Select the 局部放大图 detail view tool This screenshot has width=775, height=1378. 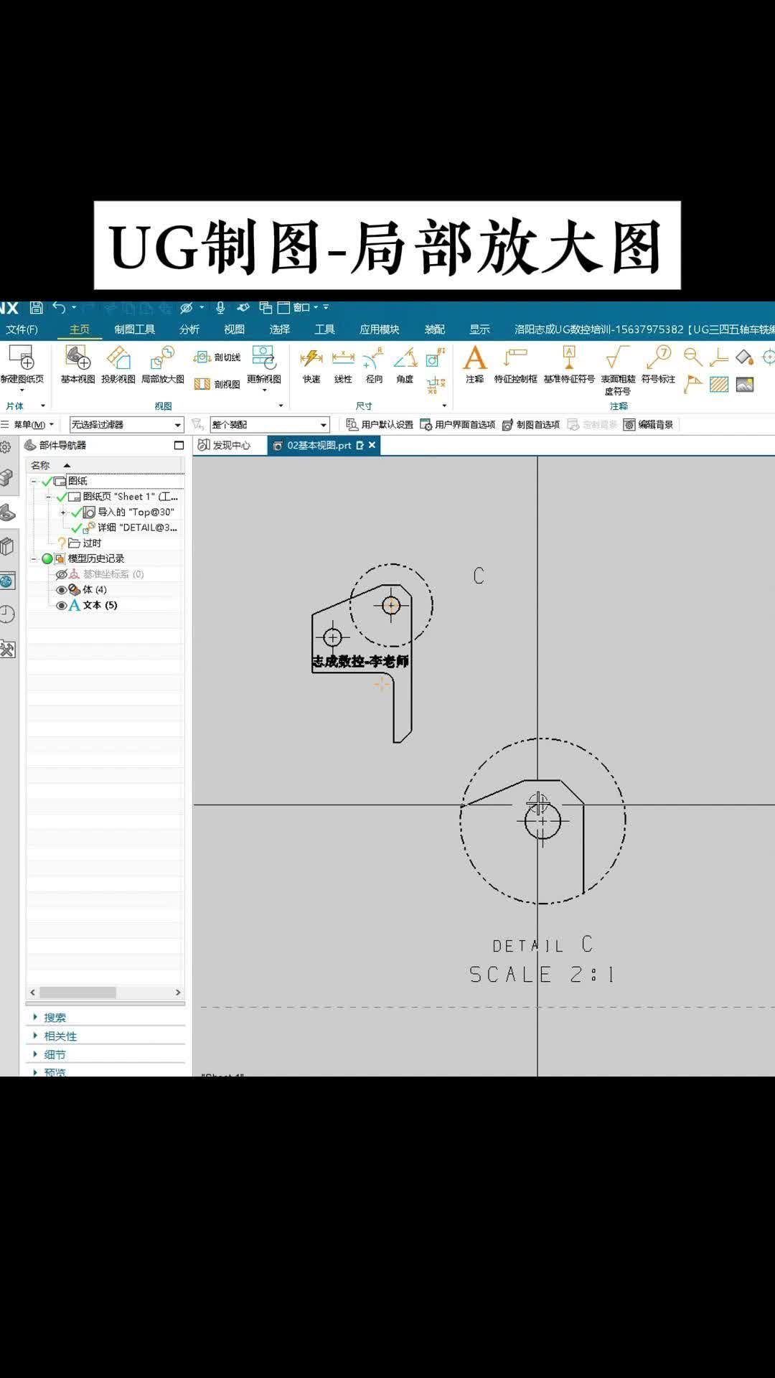click(x=163, y=365)
